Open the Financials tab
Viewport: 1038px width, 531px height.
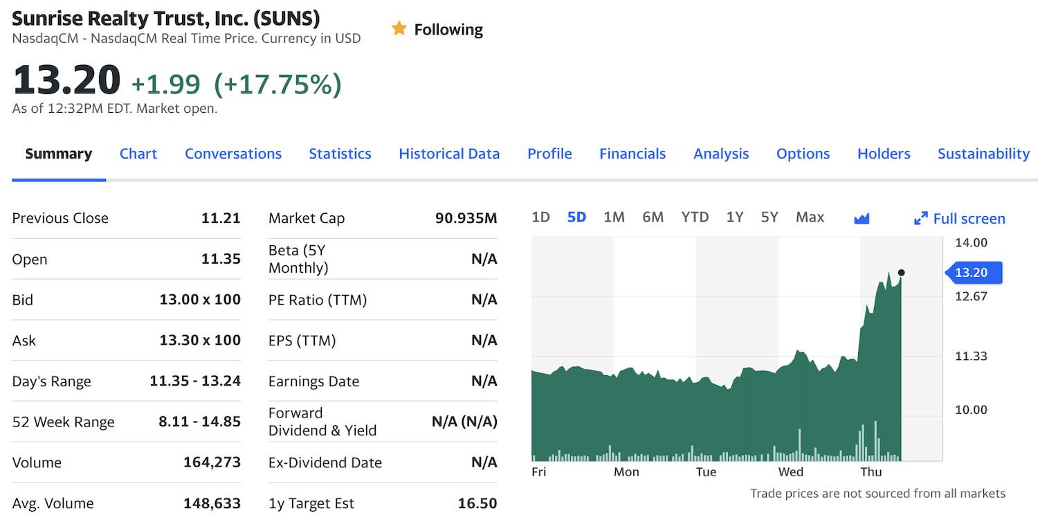(632, 154)
